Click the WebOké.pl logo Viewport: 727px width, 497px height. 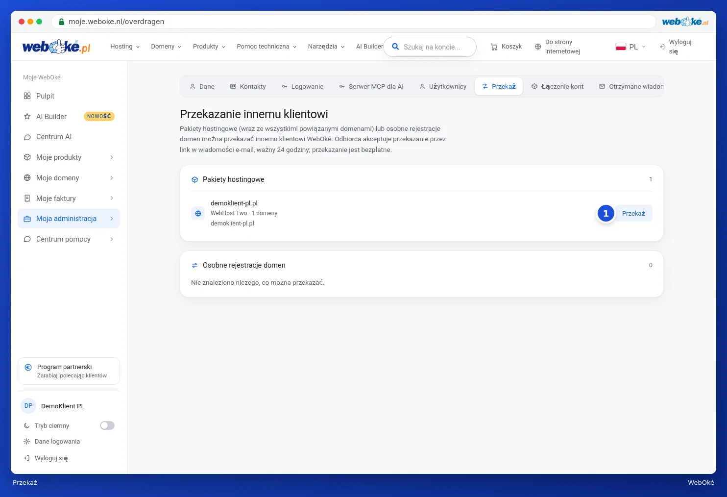56,47
